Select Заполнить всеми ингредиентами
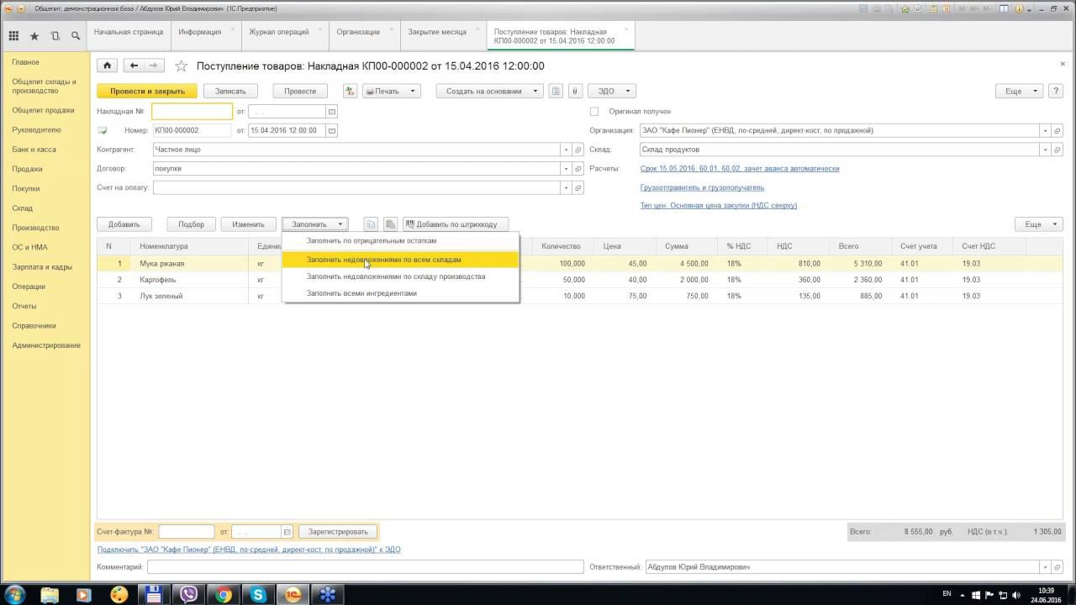The width and height of the screenshot is (1076, 605). [x=401, y=293]
